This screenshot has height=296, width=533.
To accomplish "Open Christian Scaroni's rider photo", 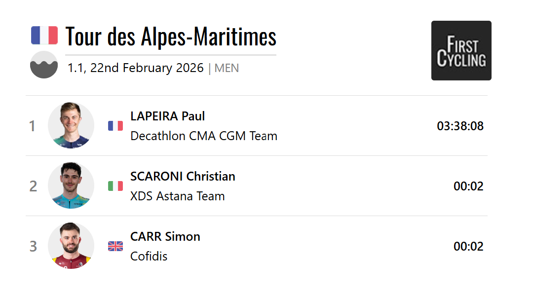I will pyautogui.click(x=71, y=185).
